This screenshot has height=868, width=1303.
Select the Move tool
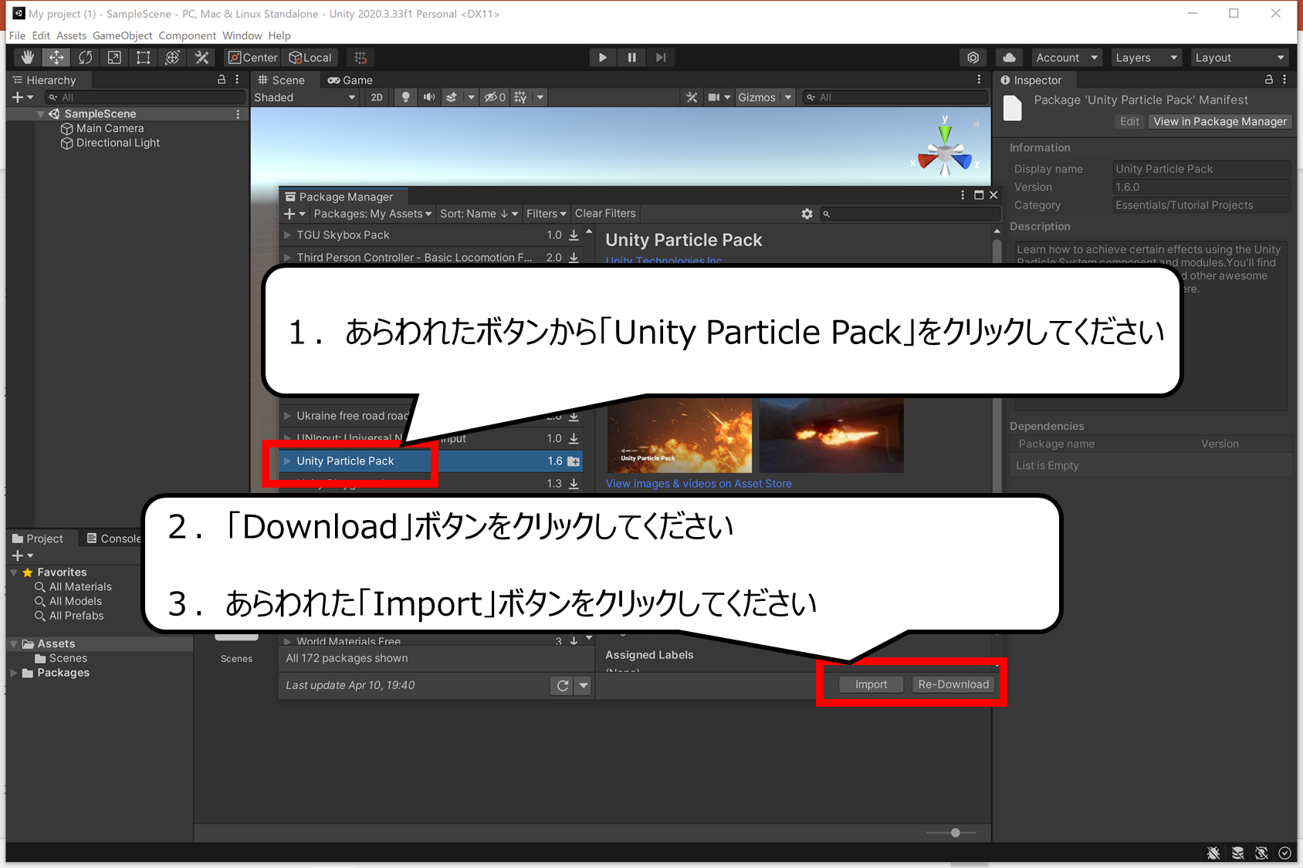(56, 58)
